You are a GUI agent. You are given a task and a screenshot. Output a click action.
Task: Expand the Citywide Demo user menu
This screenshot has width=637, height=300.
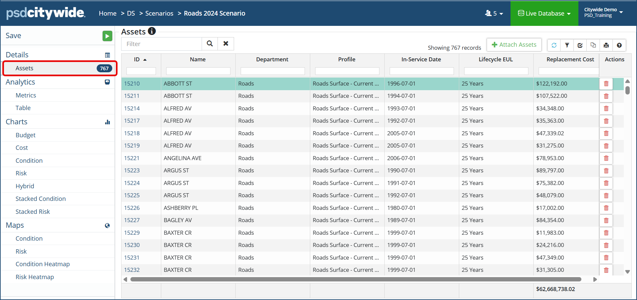pyautogui.click(x=603, y=13)
